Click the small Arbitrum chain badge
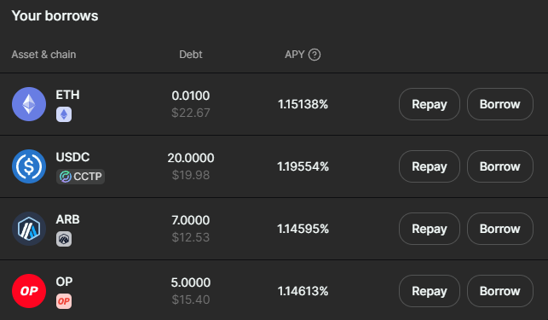Screen dimensions: 548x320 tap(64, 239)
